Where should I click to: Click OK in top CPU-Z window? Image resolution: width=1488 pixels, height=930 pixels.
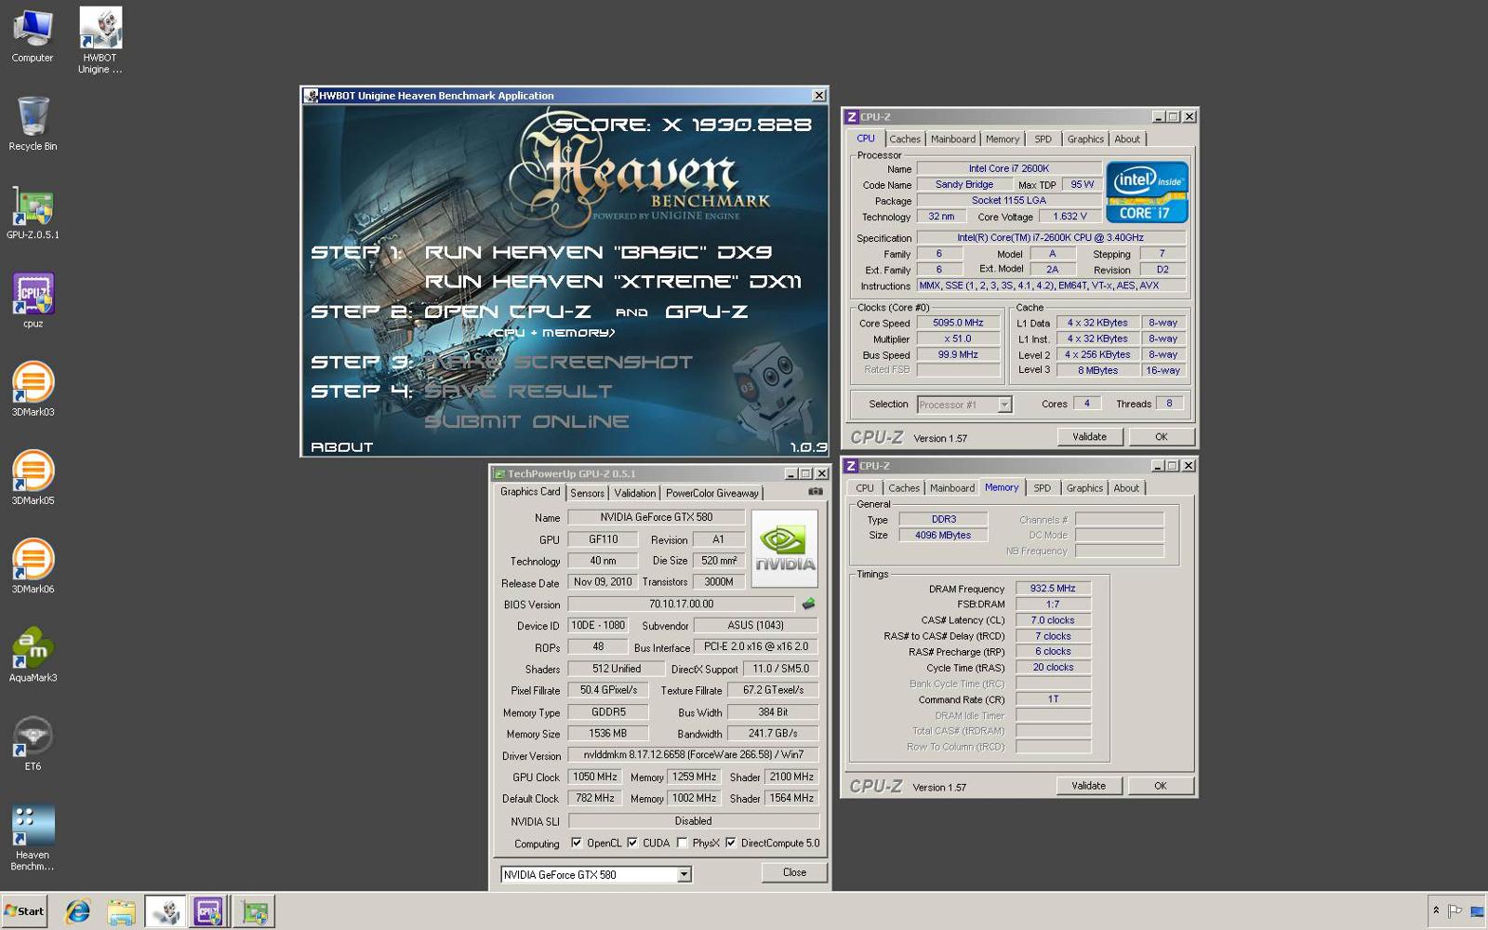1162,436
